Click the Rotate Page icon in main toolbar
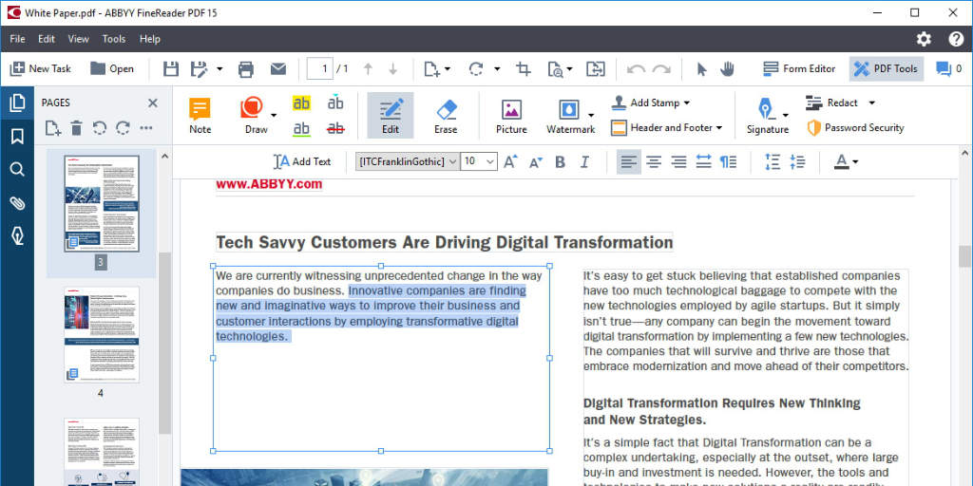This screenshot has width=973, height=486. pyautogui.click(x=476, y=68)
